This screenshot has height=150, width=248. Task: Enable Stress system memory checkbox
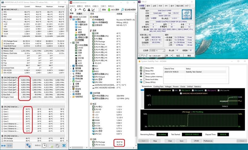coord(144,77)
